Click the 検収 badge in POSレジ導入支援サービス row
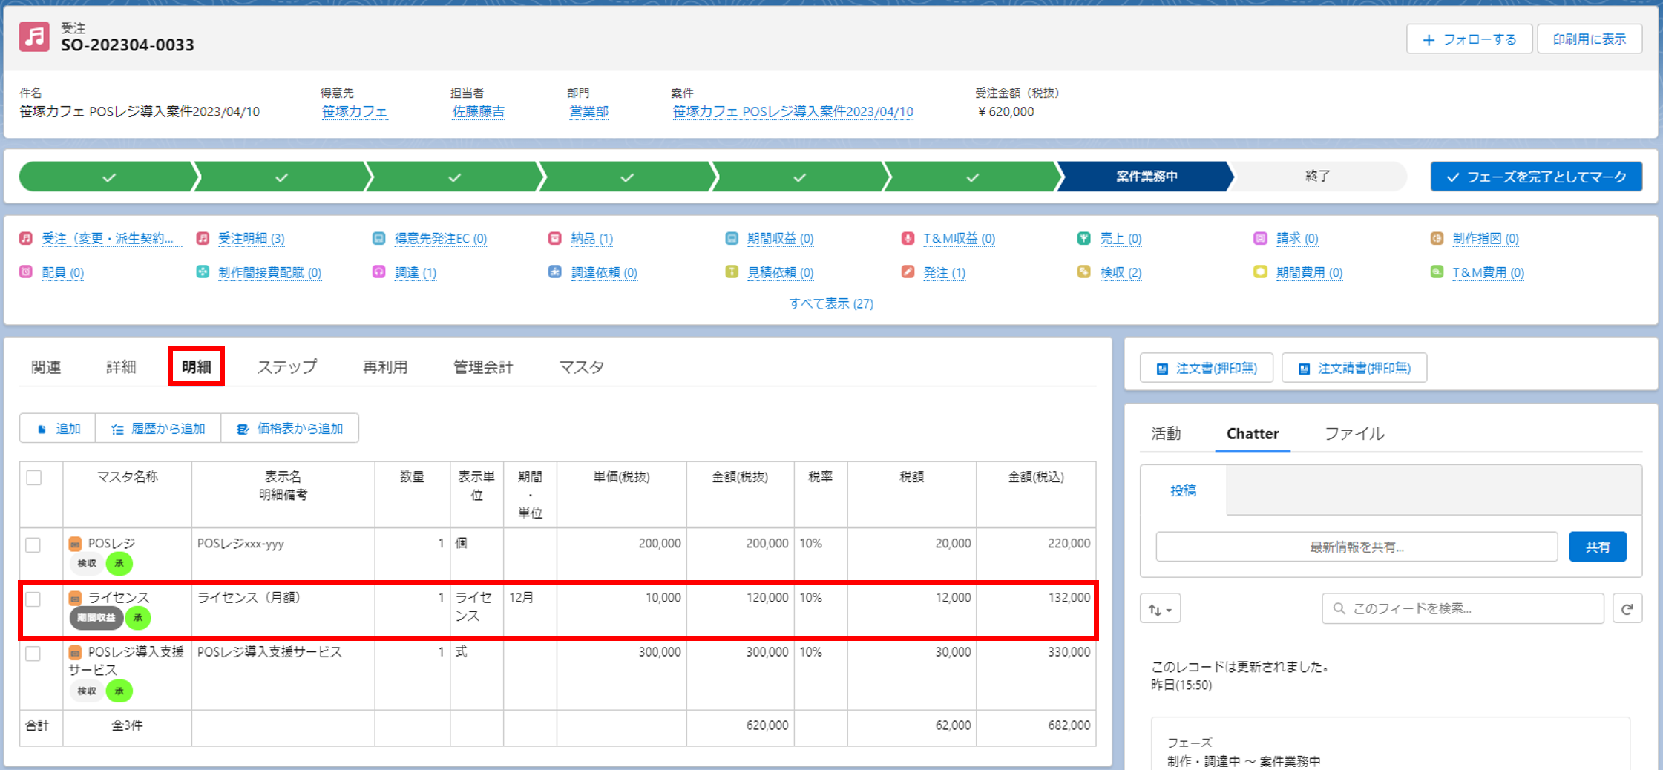The height and width of the screenshot is (770, 1663). pyautogui.click(x=87, y=691)
